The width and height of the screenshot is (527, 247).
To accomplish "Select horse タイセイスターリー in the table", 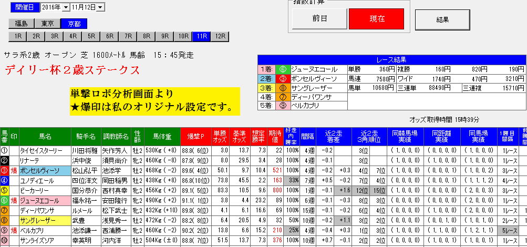I will 45,150.
